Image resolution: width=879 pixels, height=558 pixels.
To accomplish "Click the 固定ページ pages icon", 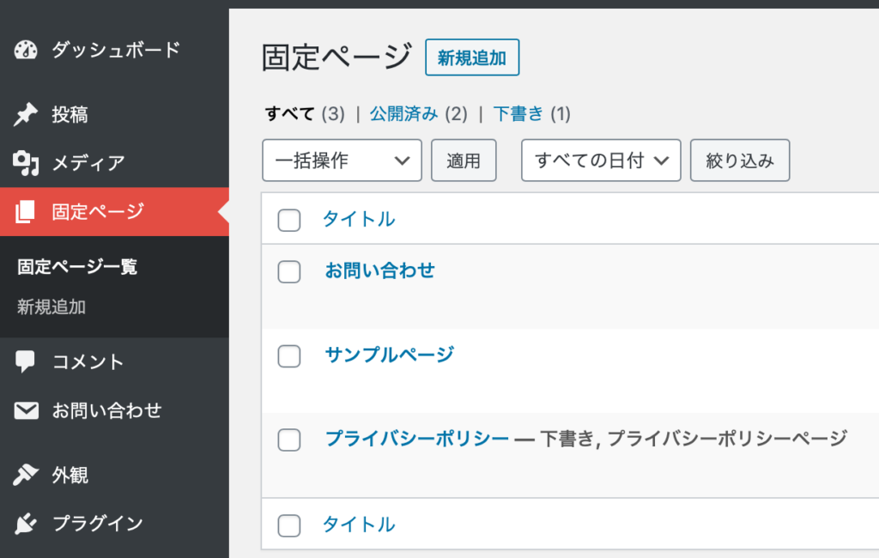I will tap(25, 211).
